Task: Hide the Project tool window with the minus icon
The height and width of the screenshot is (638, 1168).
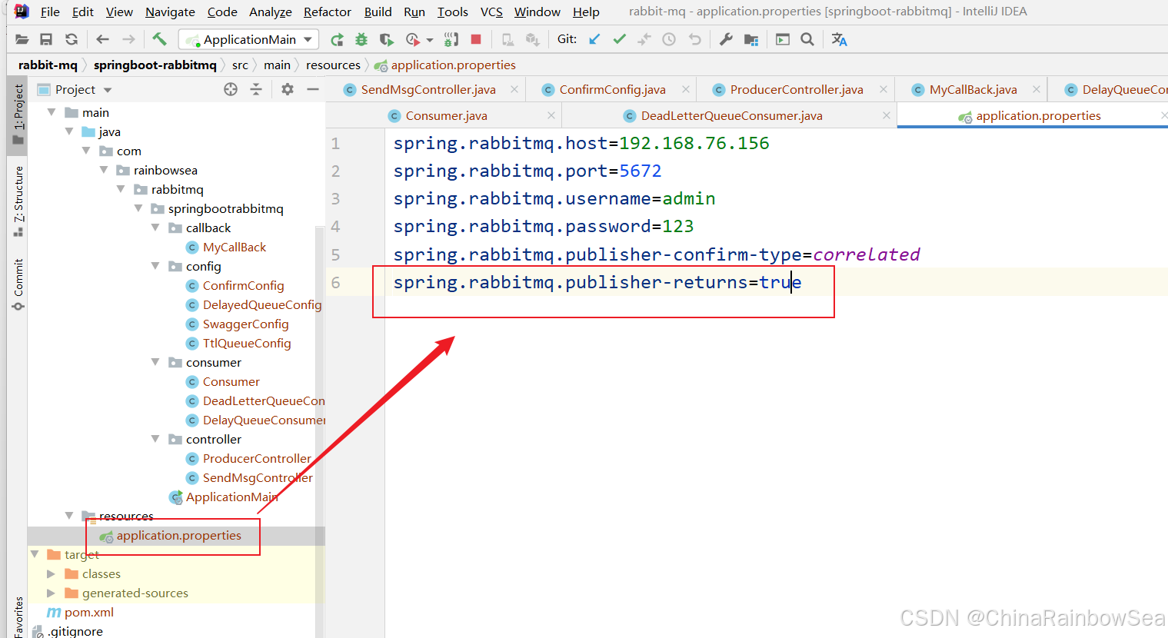Action: tap(313, 89)
